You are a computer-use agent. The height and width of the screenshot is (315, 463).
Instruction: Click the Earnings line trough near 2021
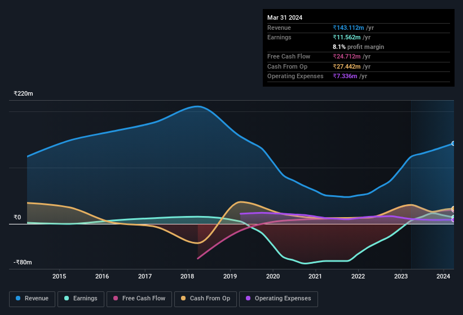point(305,263)
